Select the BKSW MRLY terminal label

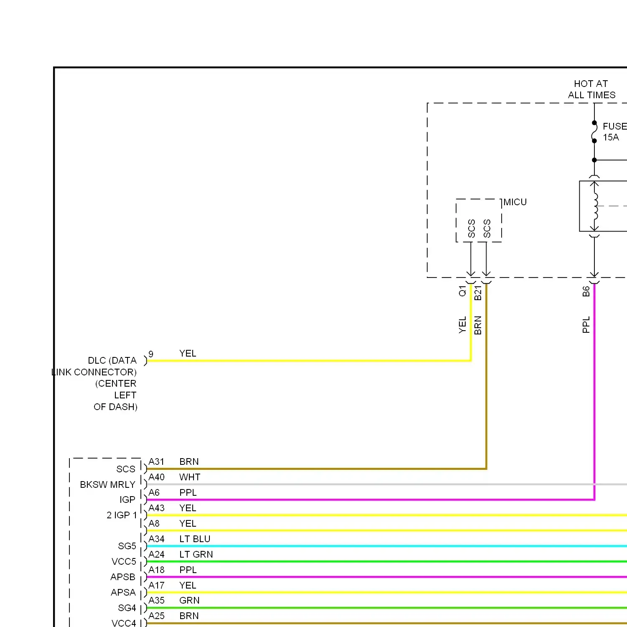tap(108, 484)
